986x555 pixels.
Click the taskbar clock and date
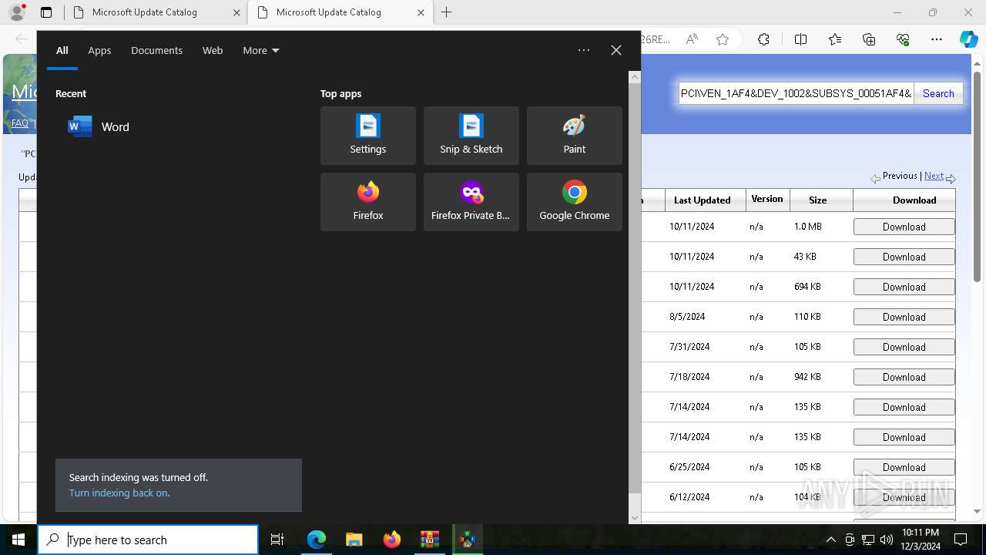pos(921,540)
